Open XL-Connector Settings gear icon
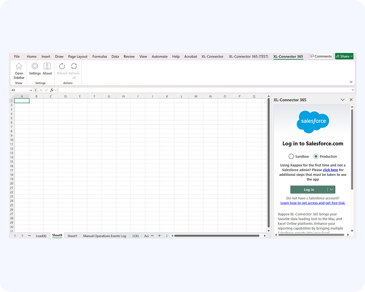 pos(35,66)
